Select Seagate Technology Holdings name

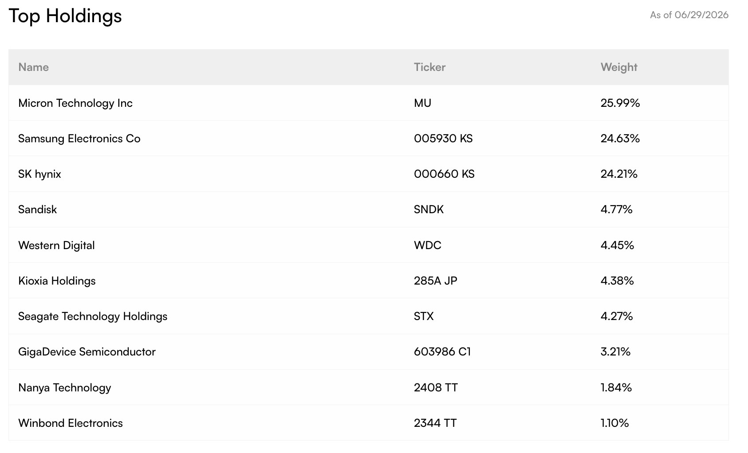(93, 316)
